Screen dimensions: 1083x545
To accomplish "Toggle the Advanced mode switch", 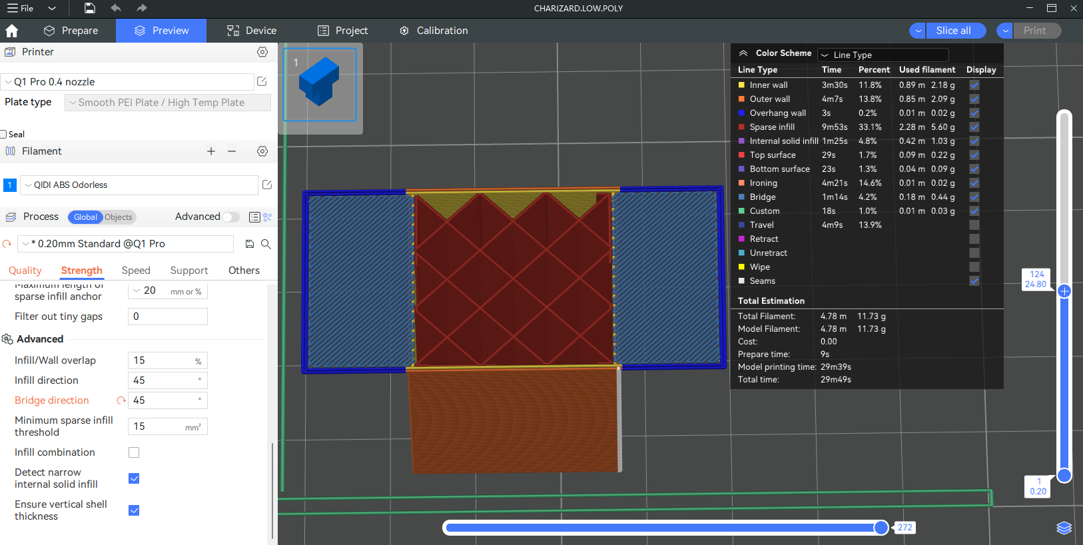I will click(x=230, y=217).
